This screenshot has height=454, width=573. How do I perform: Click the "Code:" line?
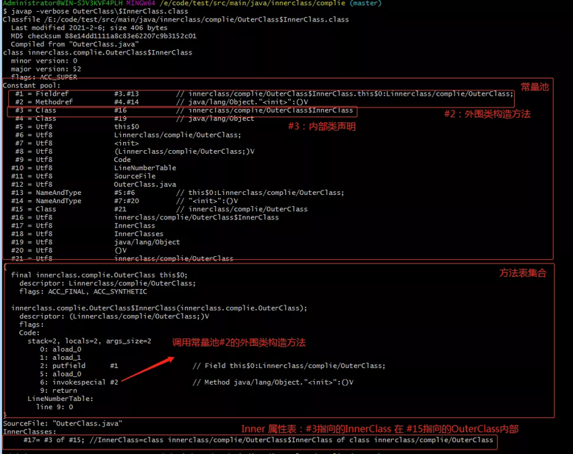click(x=29, y=333)
